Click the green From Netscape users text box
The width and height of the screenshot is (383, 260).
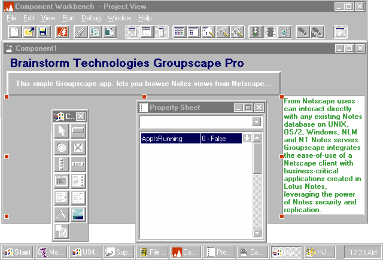click(323, 155)
